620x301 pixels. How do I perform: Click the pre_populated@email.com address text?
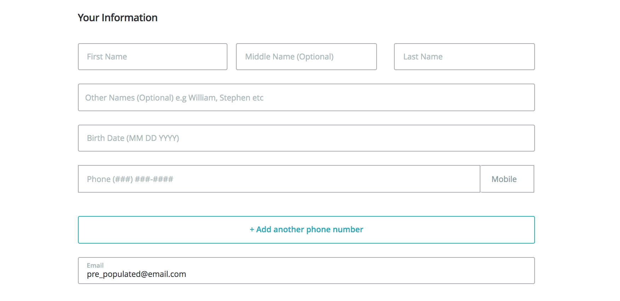[x=136, y=274]
